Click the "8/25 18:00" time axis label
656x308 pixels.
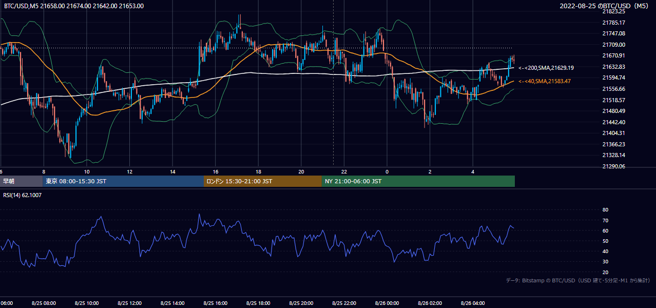point(258,303)
